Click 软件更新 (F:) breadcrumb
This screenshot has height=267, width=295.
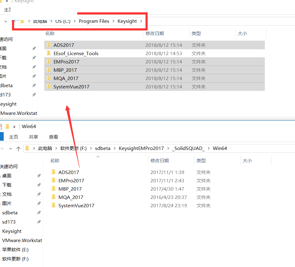pos(74,148)
